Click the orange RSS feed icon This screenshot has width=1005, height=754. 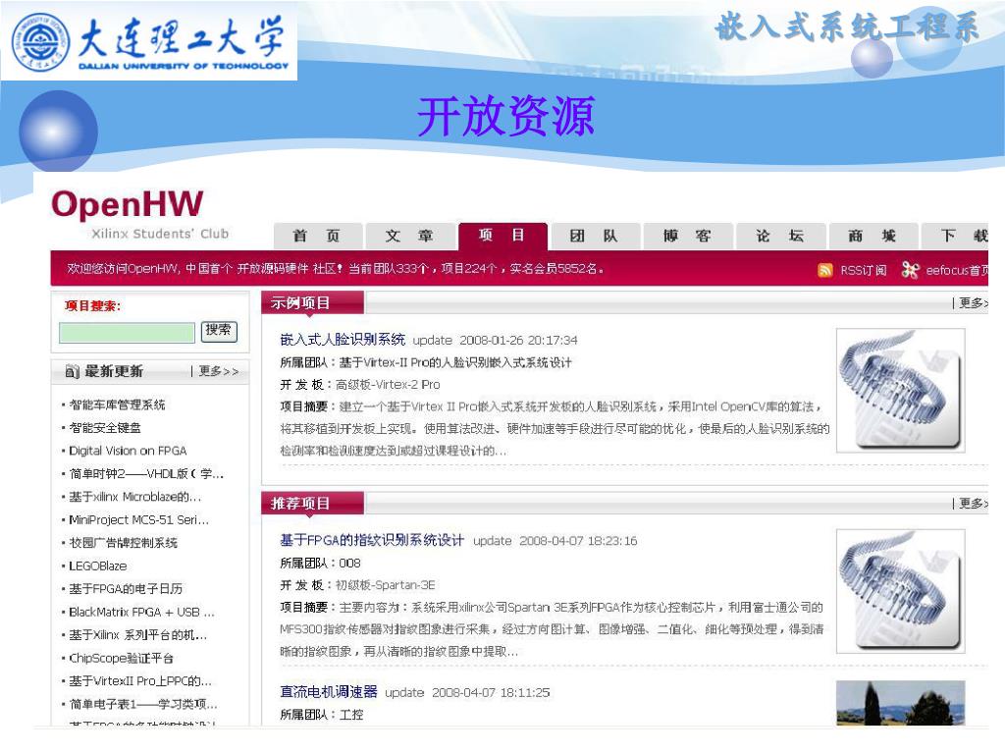[825, 270]
